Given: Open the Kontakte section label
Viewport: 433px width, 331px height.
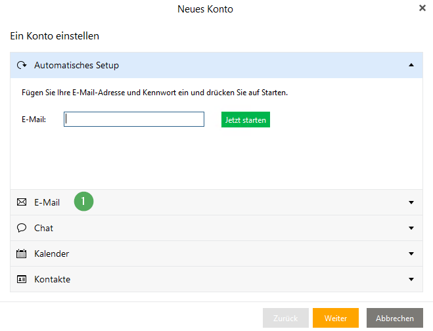Looking at the screenshot, I should pyautogui.click(x=52, y=279).
